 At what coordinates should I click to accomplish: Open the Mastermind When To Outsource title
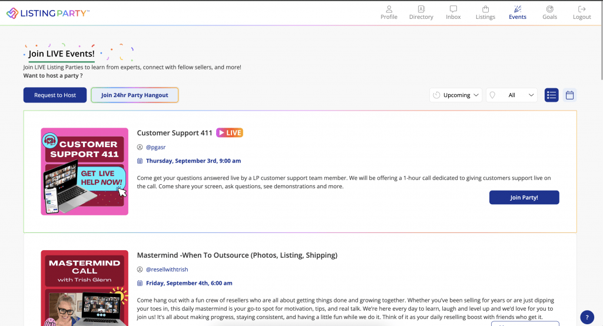pos(237,255)
